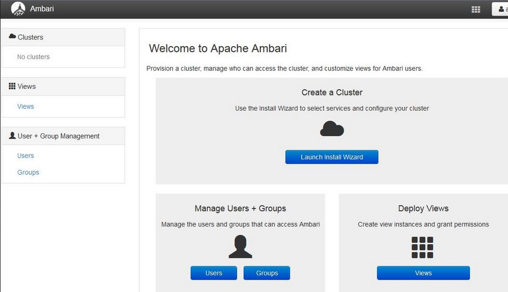The height and width of the screenshot is (292, 508).
Task: Click 'Create view instances and grant permissions' text
Action: [x=423, y=225]
